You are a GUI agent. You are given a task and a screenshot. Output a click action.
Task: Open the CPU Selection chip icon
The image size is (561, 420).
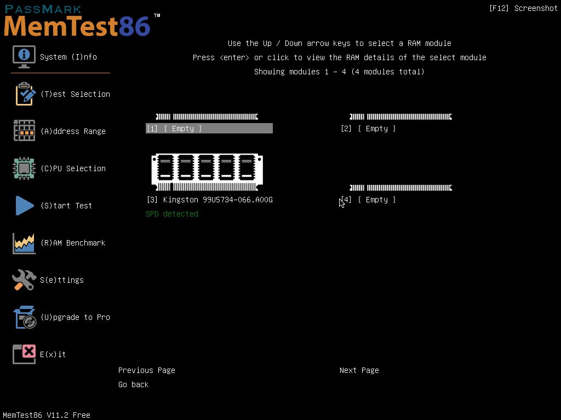(x=24, y=168)
